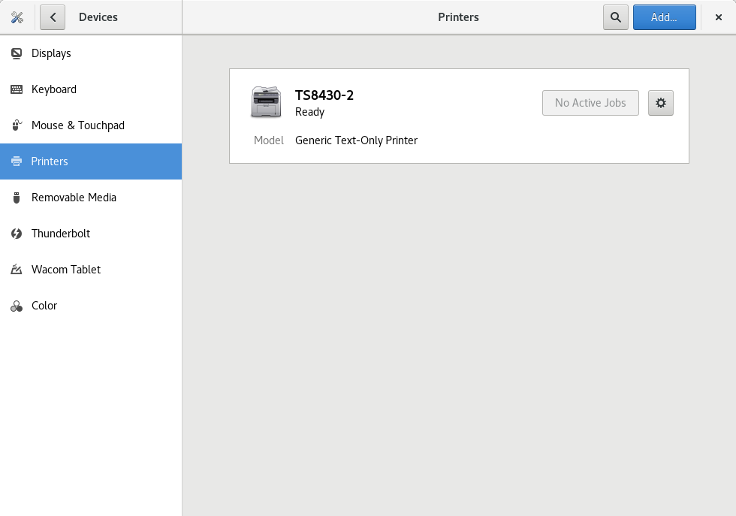Click the Printers icon in sidebar

pyautogui.click(x=17, y=161)
